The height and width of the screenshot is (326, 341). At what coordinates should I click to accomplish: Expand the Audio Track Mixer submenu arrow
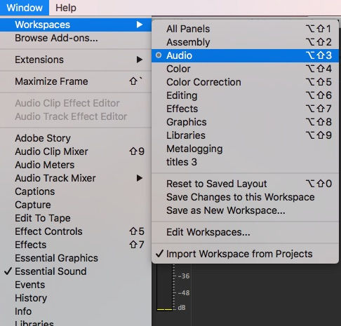tap(140, 178)
